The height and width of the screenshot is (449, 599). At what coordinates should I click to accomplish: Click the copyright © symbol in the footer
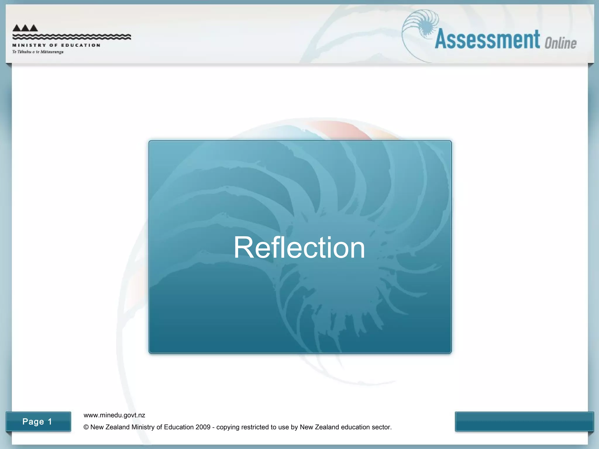86,427
